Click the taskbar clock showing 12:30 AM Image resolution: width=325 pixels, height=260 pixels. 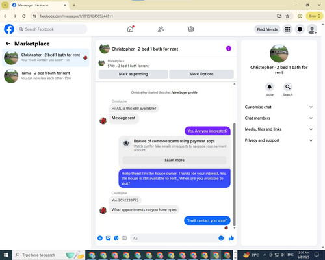(303, 255)
